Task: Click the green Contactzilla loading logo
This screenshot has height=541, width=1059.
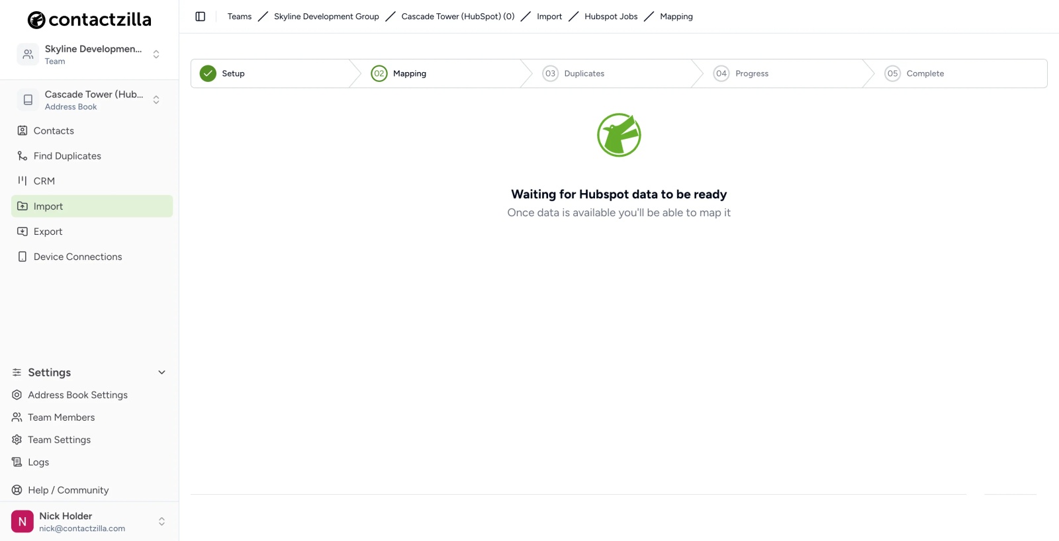Action: [619, 135]
